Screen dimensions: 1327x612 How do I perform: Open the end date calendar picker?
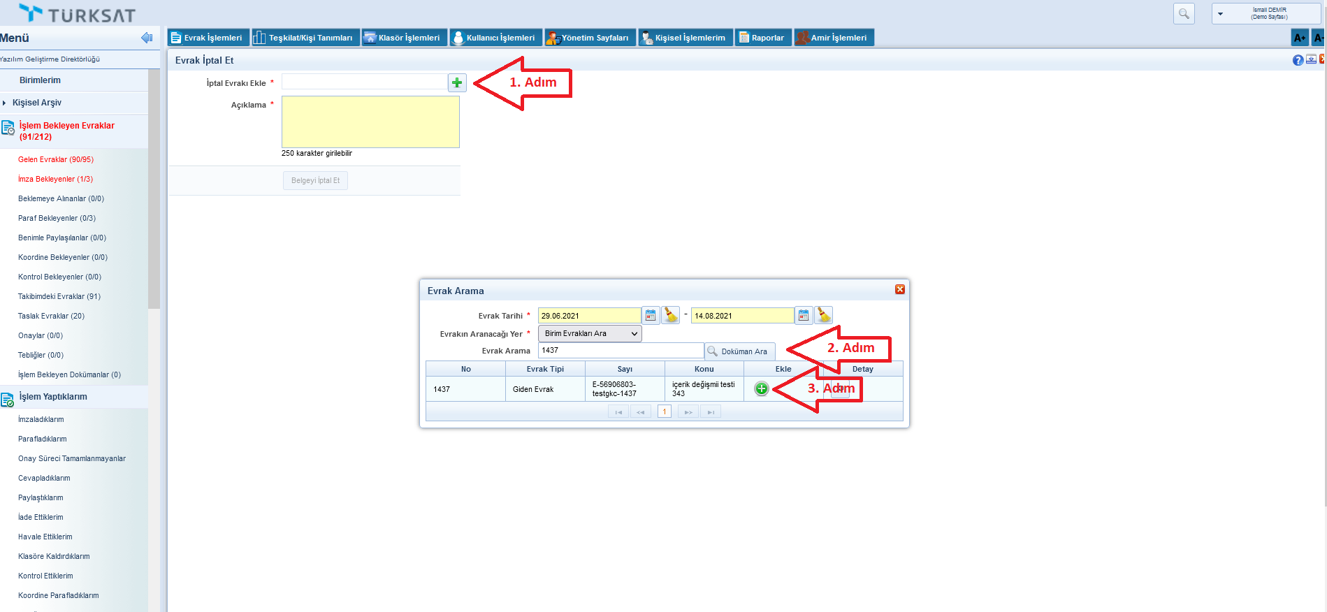pyautogui.click(x=804, y=316)
